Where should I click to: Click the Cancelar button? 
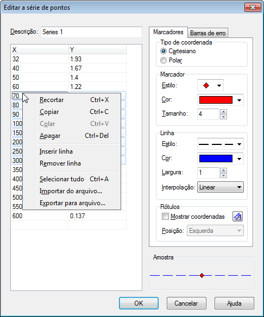pos(186,303)
